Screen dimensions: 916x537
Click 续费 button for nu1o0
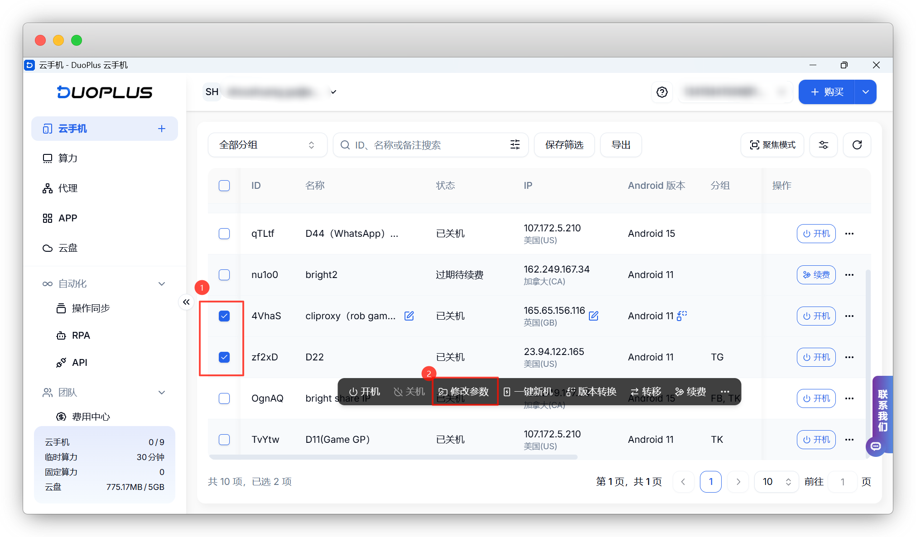[x=816, y=275]
